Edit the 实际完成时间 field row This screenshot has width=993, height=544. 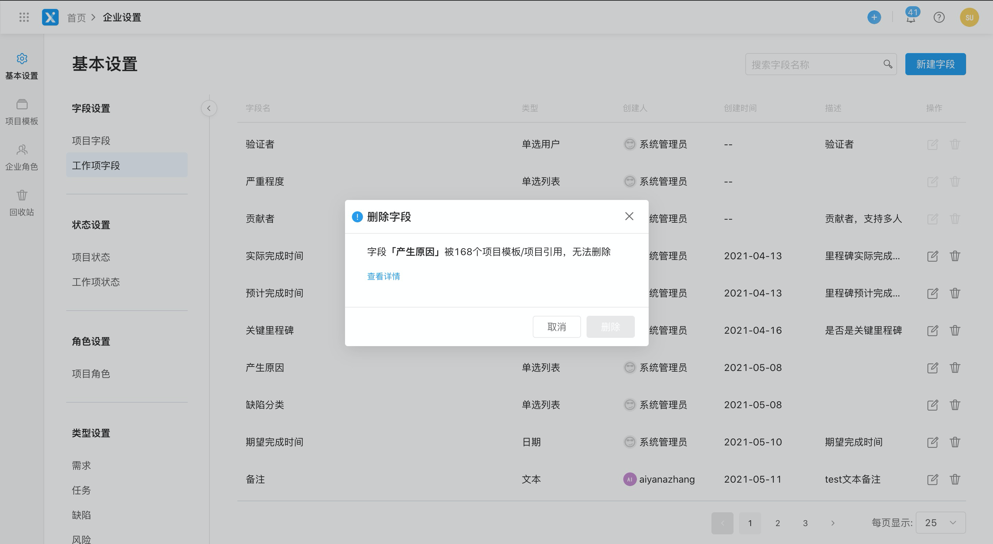932,256
